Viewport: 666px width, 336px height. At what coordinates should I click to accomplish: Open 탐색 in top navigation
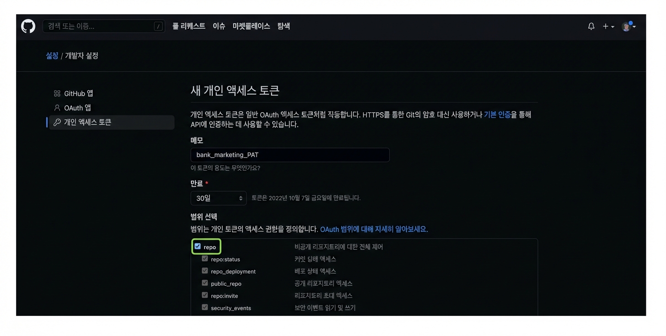click(284, 26)
